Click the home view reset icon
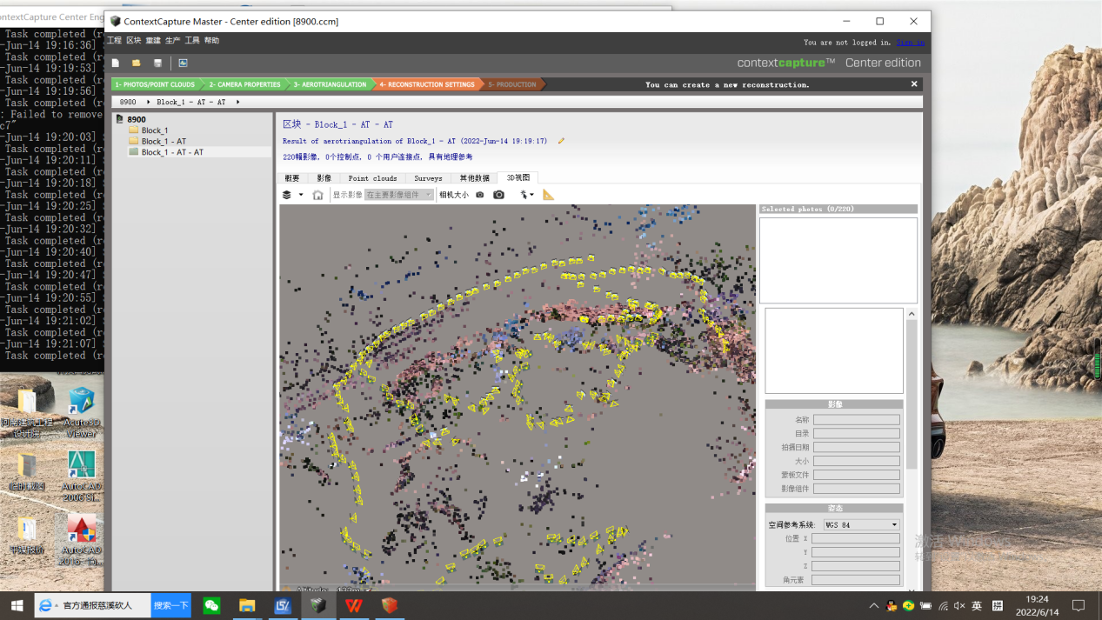 [x=317, y=195]
